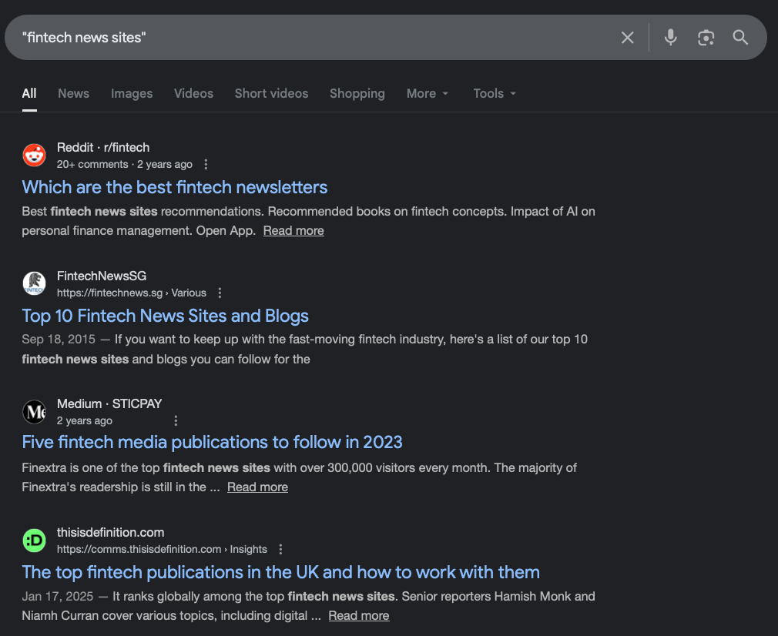This screenshot has width=778, height=636.
Task: Click the FintechNewsSG site favicon
Action: click(x=34, y=283)
